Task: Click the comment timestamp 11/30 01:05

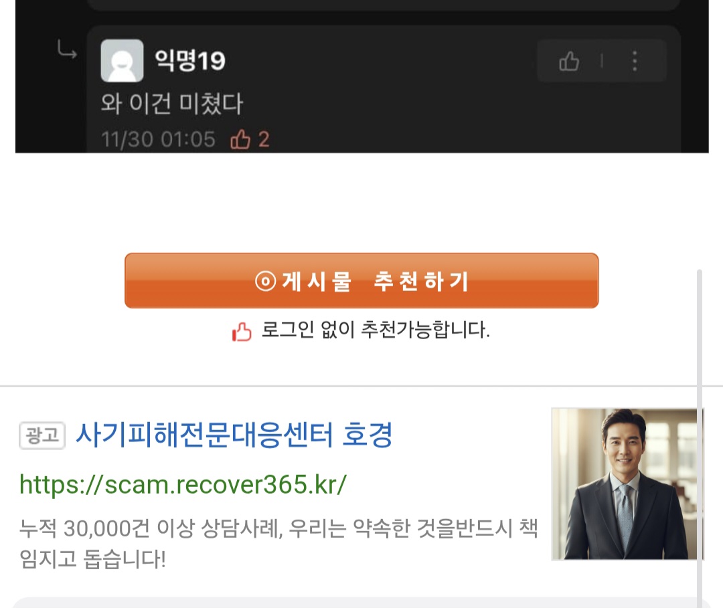Action: 158,140
